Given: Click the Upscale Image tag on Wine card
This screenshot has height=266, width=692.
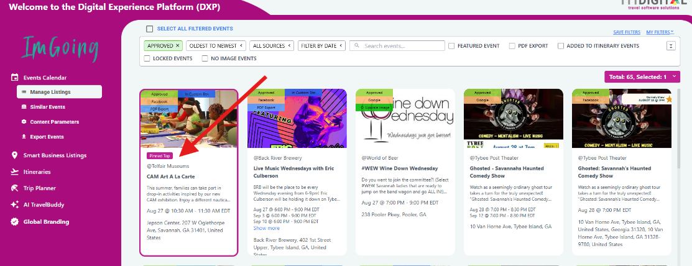Looking at the screenshot, I should [374, 108].
